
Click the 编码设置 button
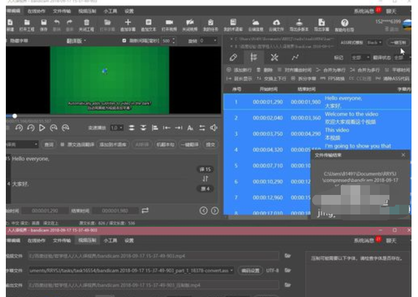[x=251, y=270]
